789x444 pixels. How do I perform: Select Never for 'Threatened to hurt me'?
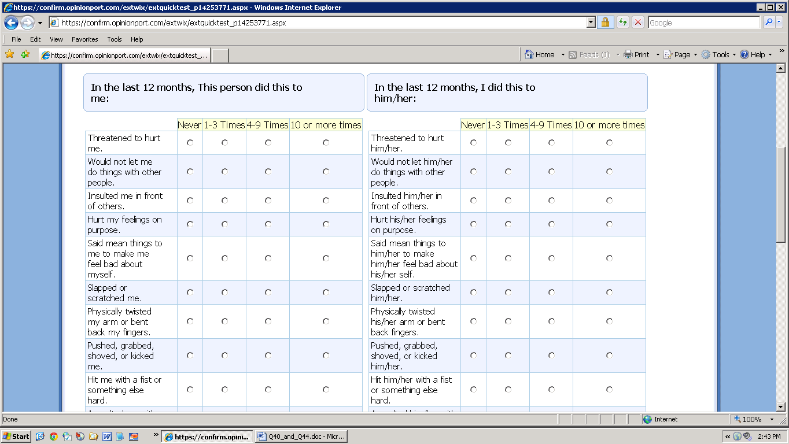[x=190, y=143]
